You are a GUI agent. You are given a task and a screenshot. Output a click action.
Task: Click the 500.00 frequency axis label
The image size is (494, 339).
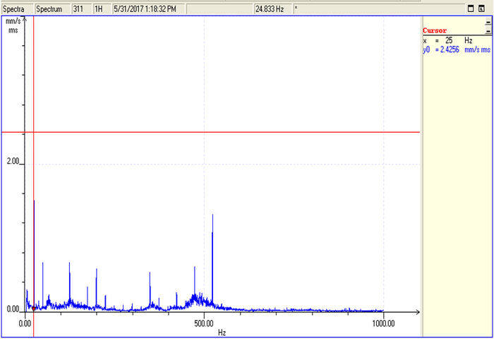coord(204,323)
